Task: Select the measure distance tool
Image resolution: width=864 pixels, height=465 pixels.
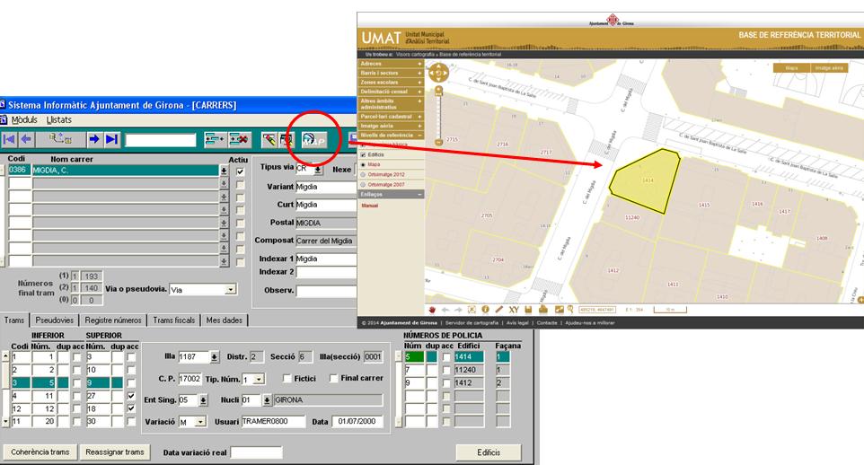Action: 499,310
